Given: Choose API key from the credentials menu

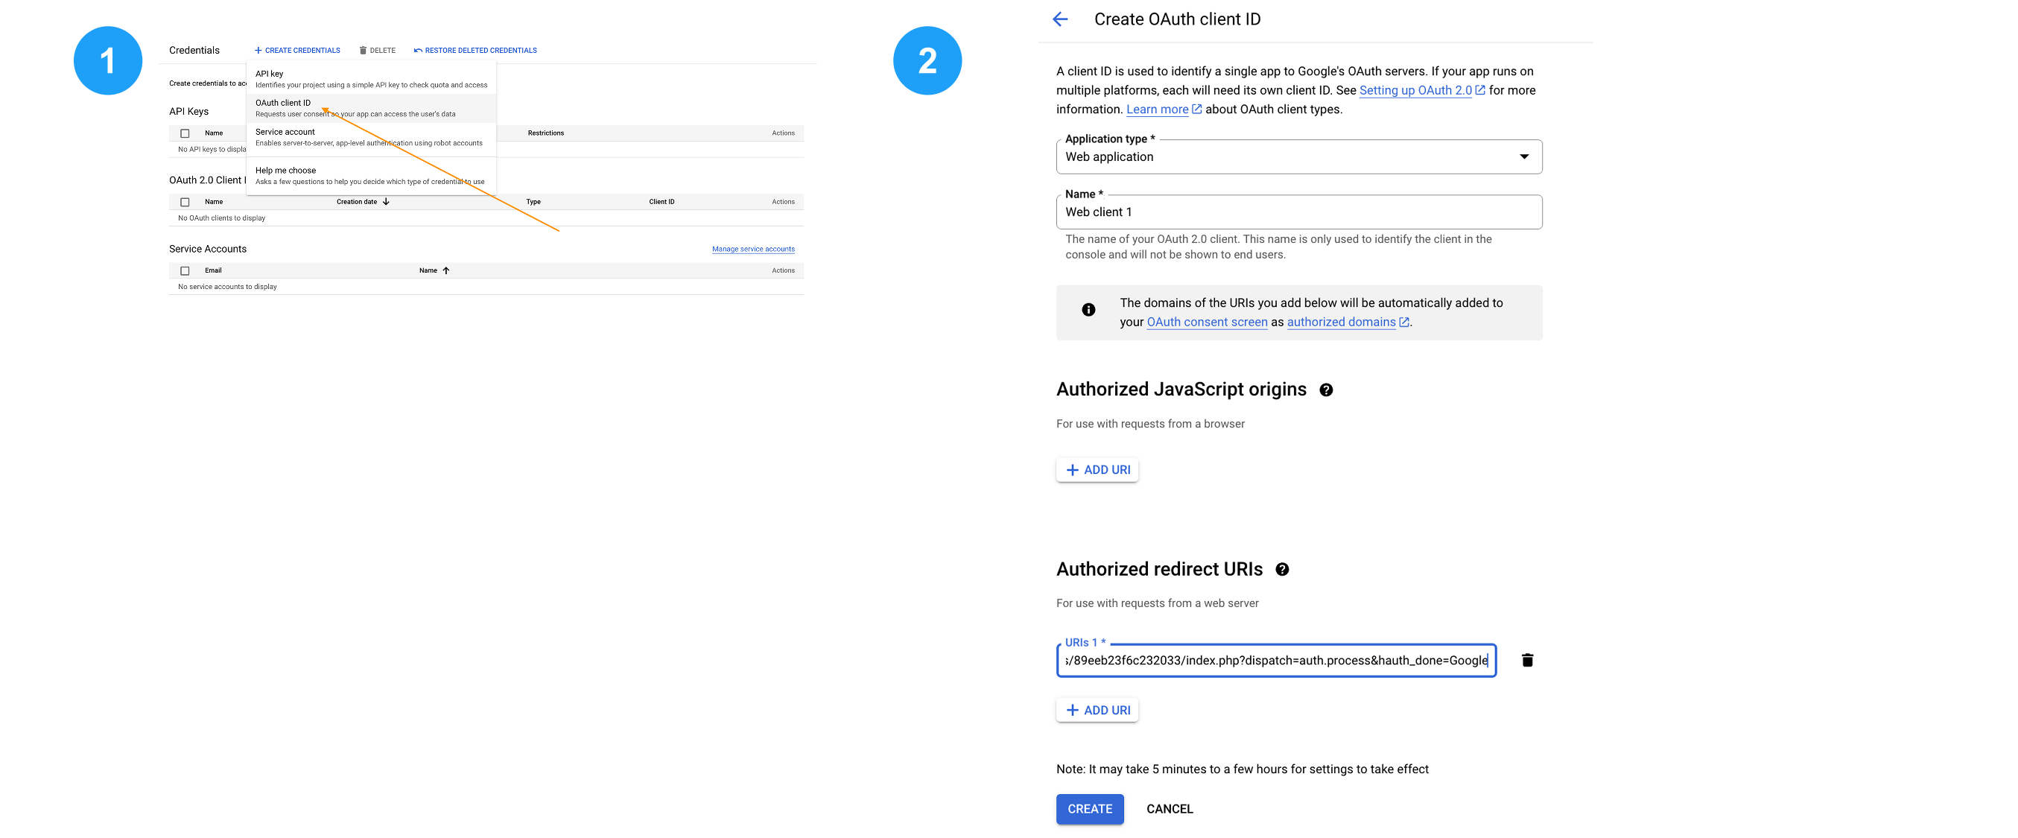Looking at the screenshot, I should [371, 79].
